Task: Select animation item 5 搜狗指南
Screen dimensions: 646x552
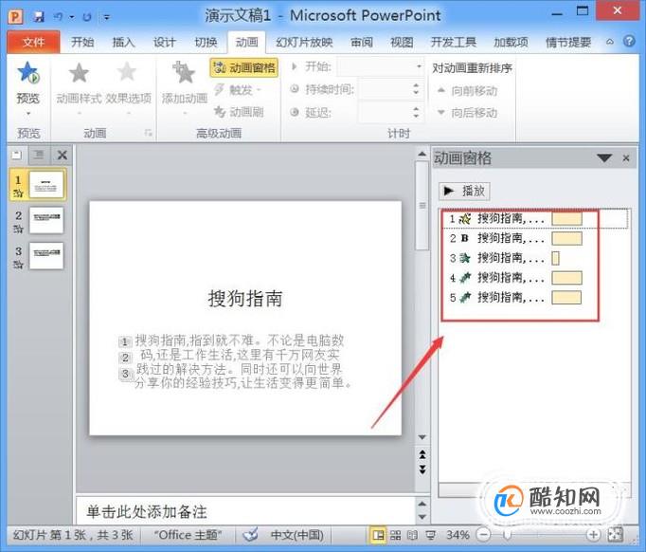Action: [535, 298]
